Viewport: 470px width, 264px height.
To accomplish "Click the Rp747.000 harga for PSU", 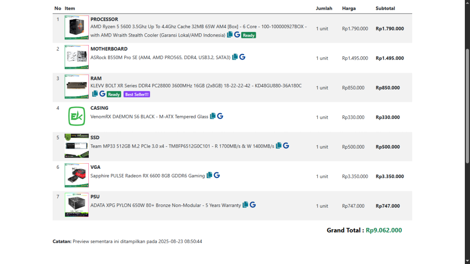I will click(x=353, y=206).
